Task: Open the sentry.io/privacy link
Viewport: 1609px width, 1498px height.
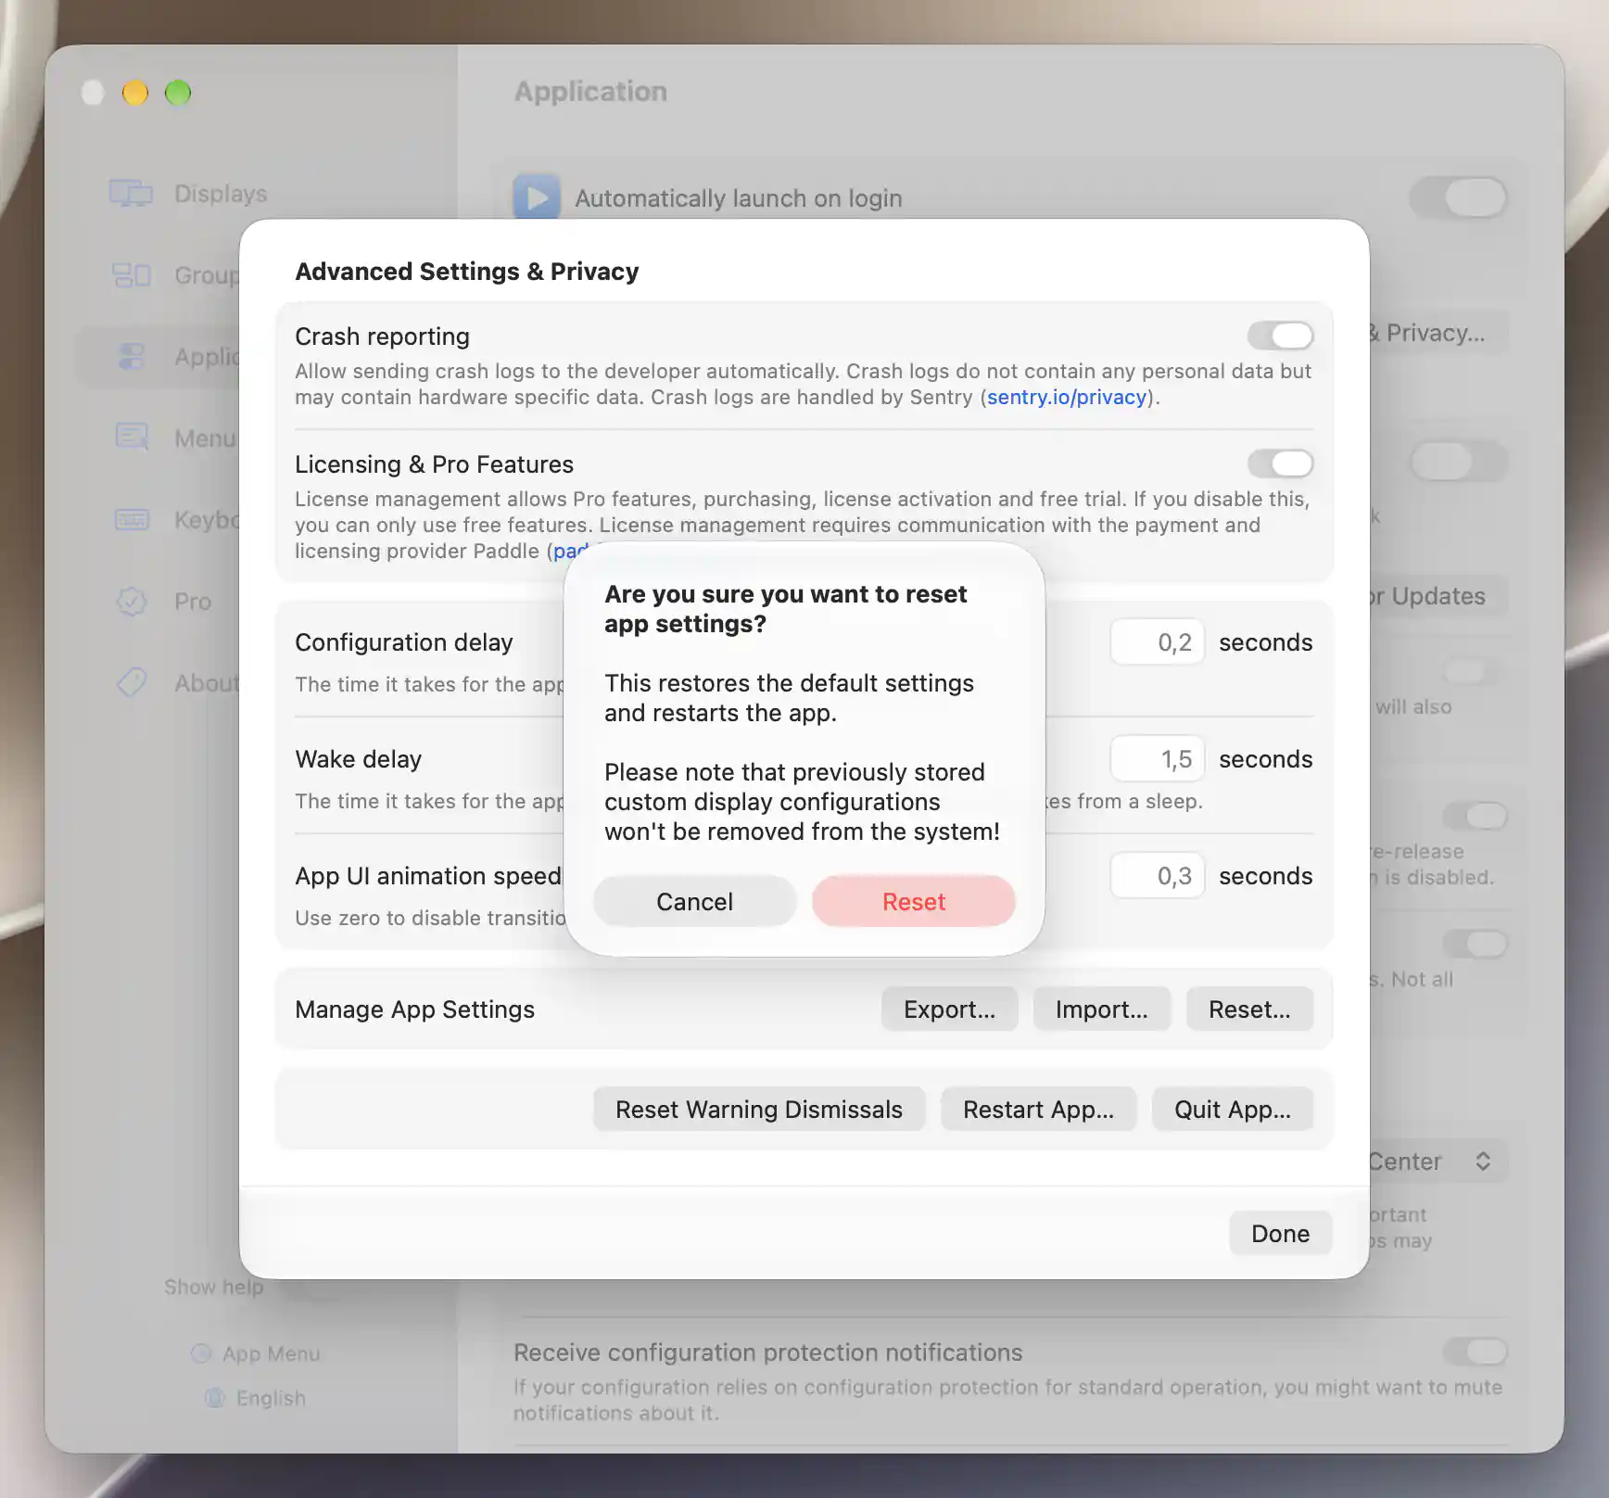Action: (1066, 397)
